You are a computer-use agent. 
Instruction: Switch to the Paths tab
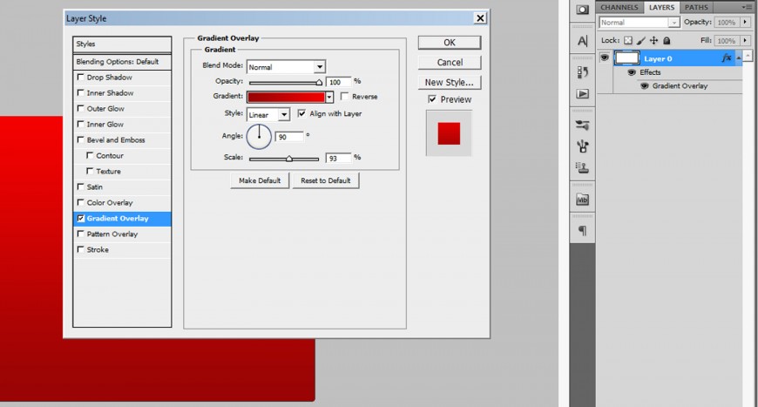[696, 7]
